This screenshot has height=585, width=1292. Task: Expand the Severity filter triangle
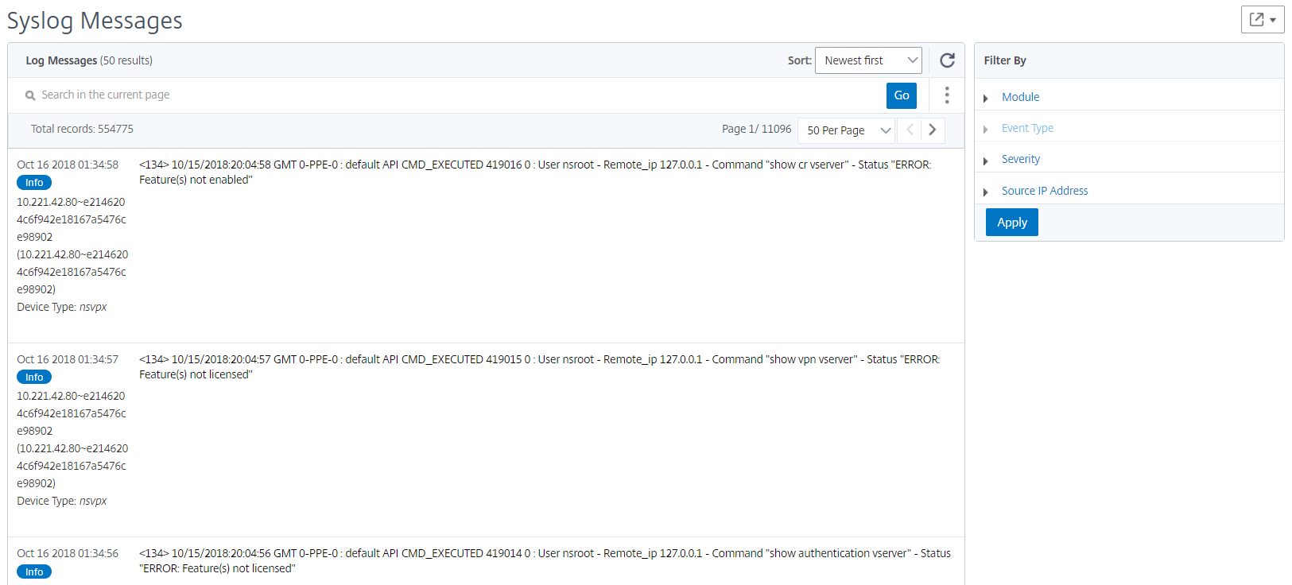click(x=986, y=161)
